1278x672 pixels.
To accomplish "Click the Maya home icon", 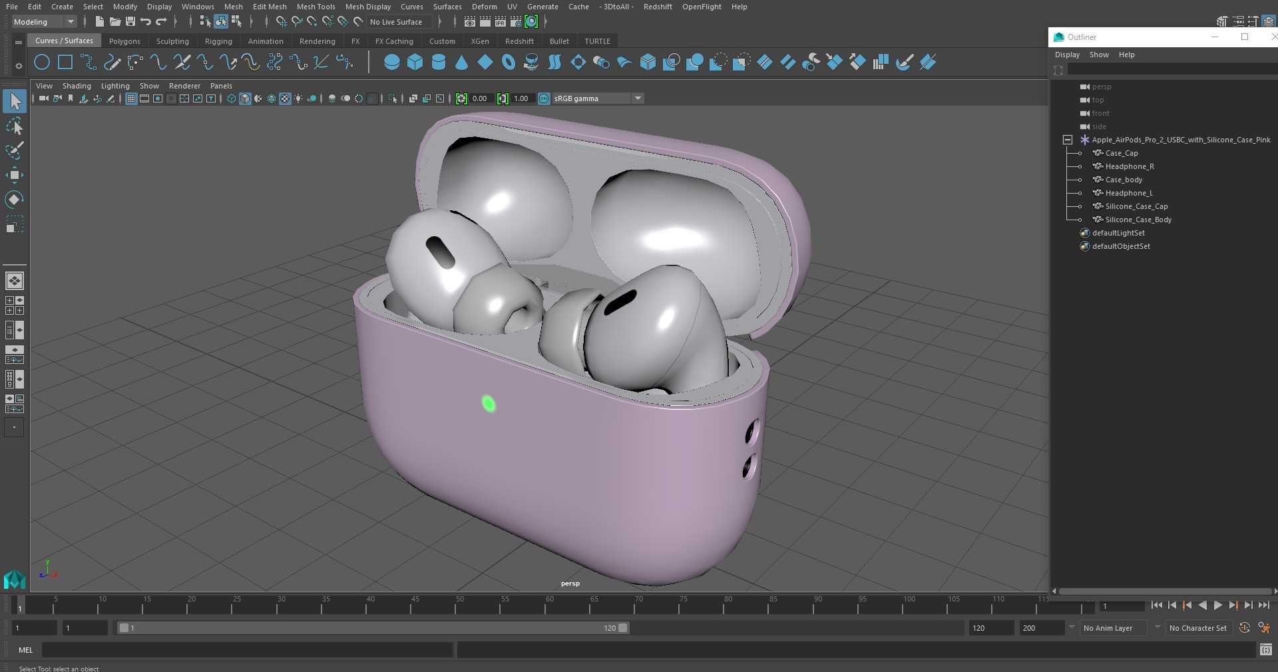I will pos(14,580).
